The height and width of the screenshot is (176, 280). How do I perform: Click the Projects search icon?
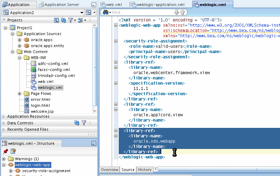[x=56, y=20]
